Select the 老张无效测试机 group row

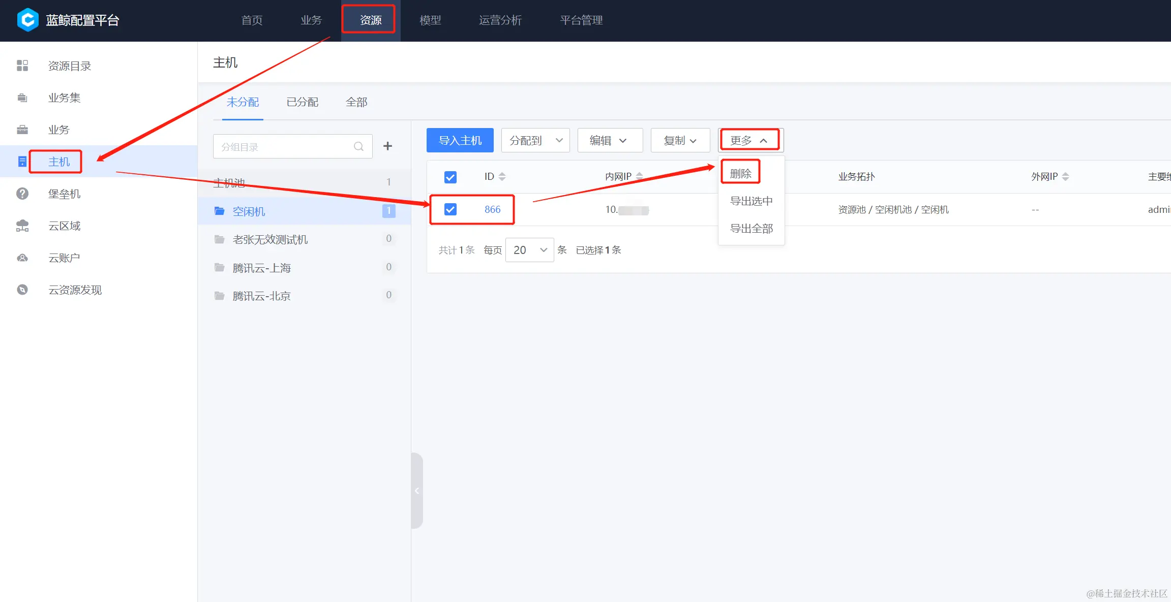pos(304,239)
